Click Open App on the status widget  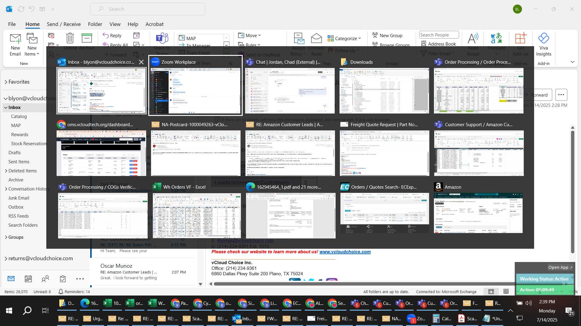coord(560,267)
